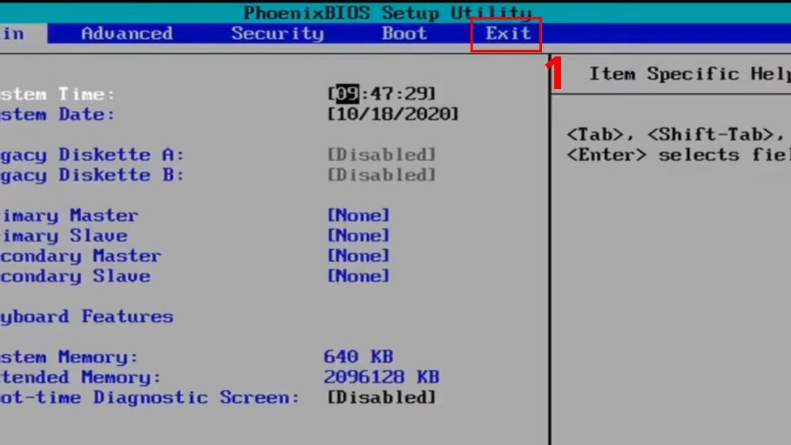The height and width of the screenshot is (445, 791).
Task: Click the System Memory label
Action: [69, 357]
